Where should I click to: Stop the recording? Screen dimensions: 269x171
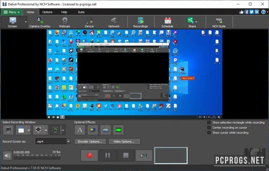[x=126, y=156]
